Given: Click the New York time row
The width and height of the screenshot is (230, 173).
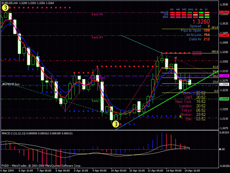Looking at the screenshot, I should click(190, 102).
